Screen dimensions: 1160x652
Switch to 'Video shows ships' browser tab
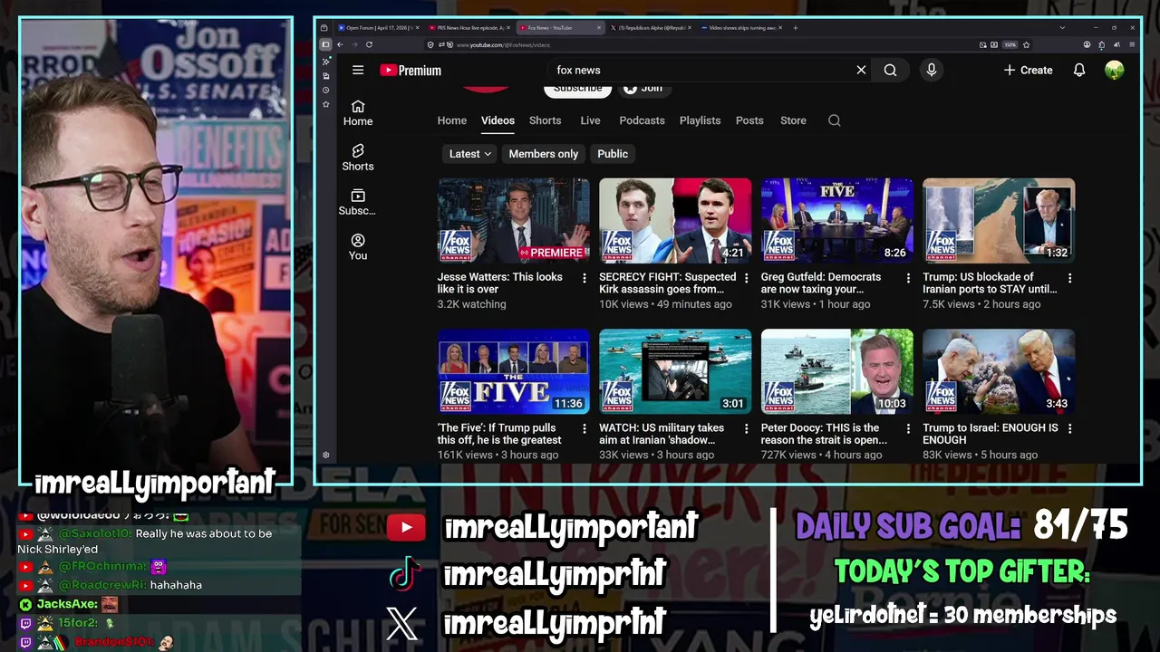(741, 28)
